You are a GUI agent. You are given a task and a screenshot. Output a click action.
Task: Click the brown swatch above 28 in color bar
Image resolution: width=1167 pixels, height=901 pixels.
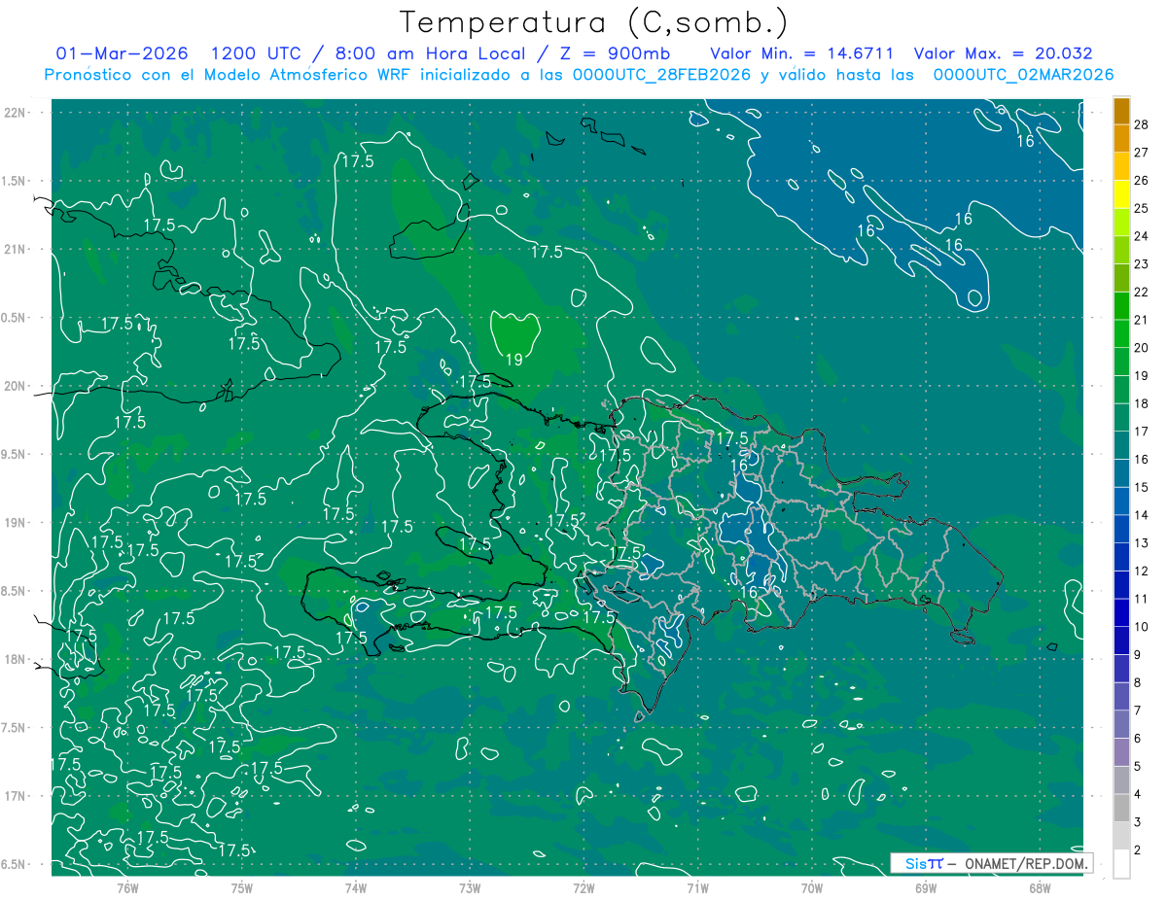coord(1121,111)
